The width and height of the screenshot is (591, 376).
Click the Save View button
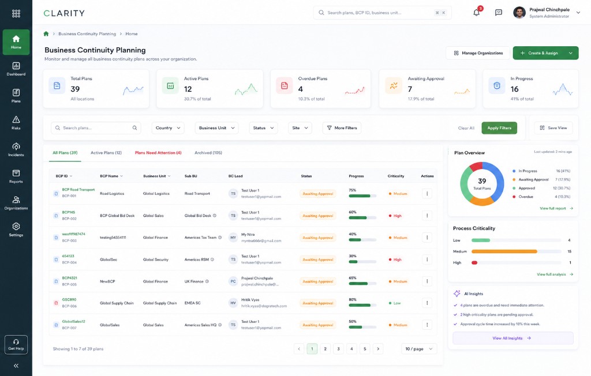click(553, 127)
